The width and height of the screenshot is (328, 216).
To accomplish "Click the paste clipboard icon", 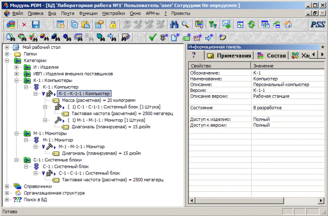I will point(86,25).
